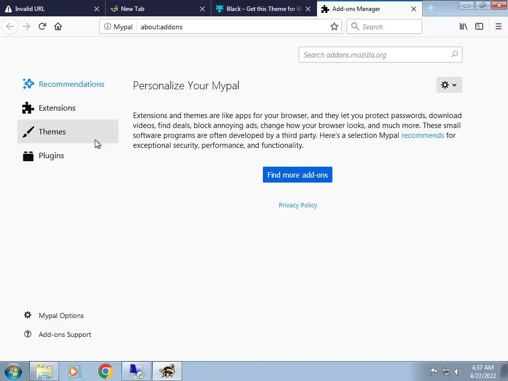Bookmark this page with the star
Image resolution: width=508 pixels, height=381 pixels.
(x=334, y=27)
